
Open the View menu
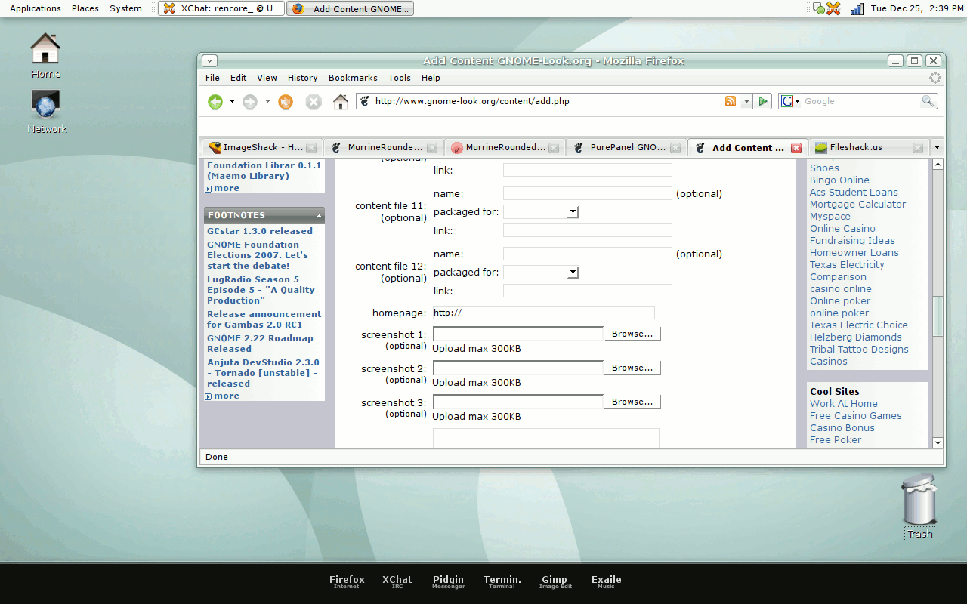(267, 78)
